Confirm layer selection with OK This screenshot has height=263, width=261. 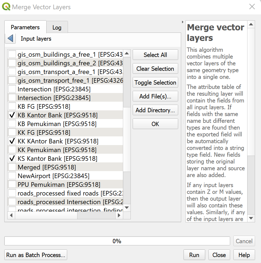point(155,124)
